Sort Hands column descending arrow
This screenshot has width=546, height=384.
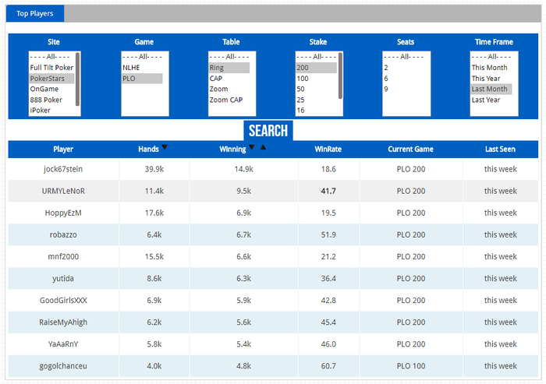point(165,147)
